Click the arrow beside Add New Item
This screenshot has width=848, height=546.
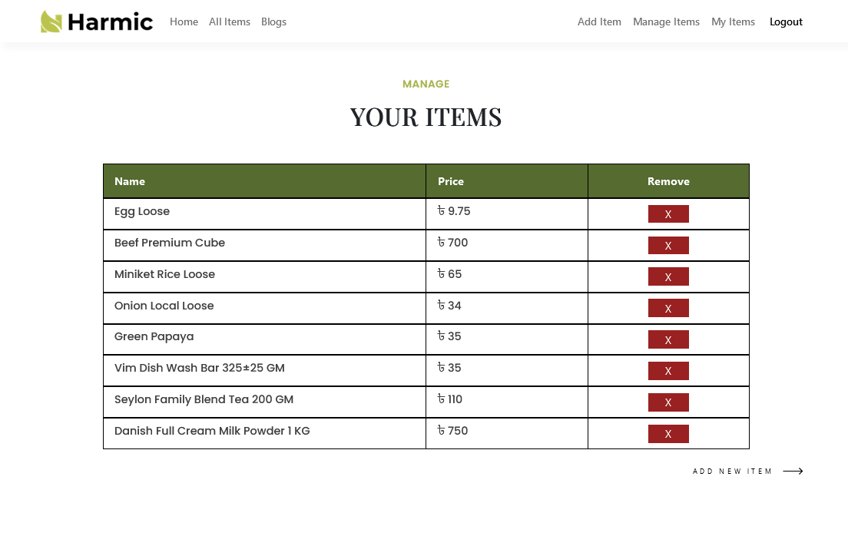(793, 472)
